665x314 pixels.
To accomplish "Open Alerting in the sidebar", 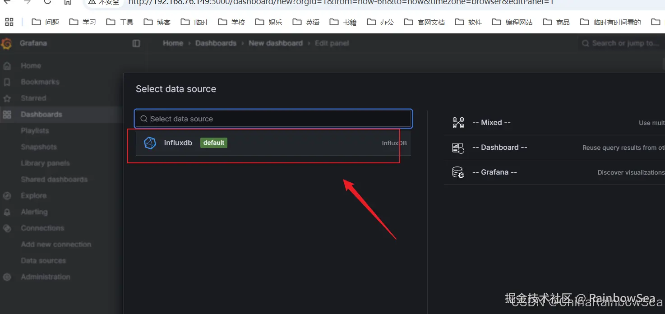I will pos(34,212).
